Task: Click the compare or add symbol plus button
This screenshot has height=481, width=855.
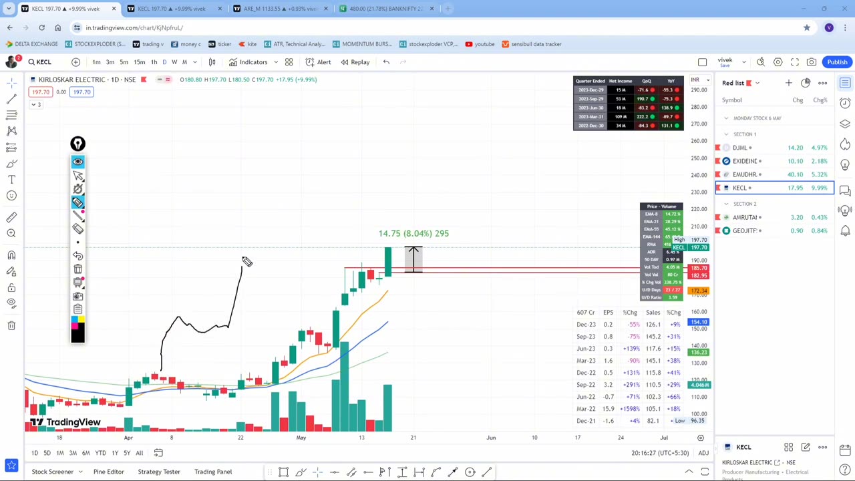Action: click(x=75, y=62)
